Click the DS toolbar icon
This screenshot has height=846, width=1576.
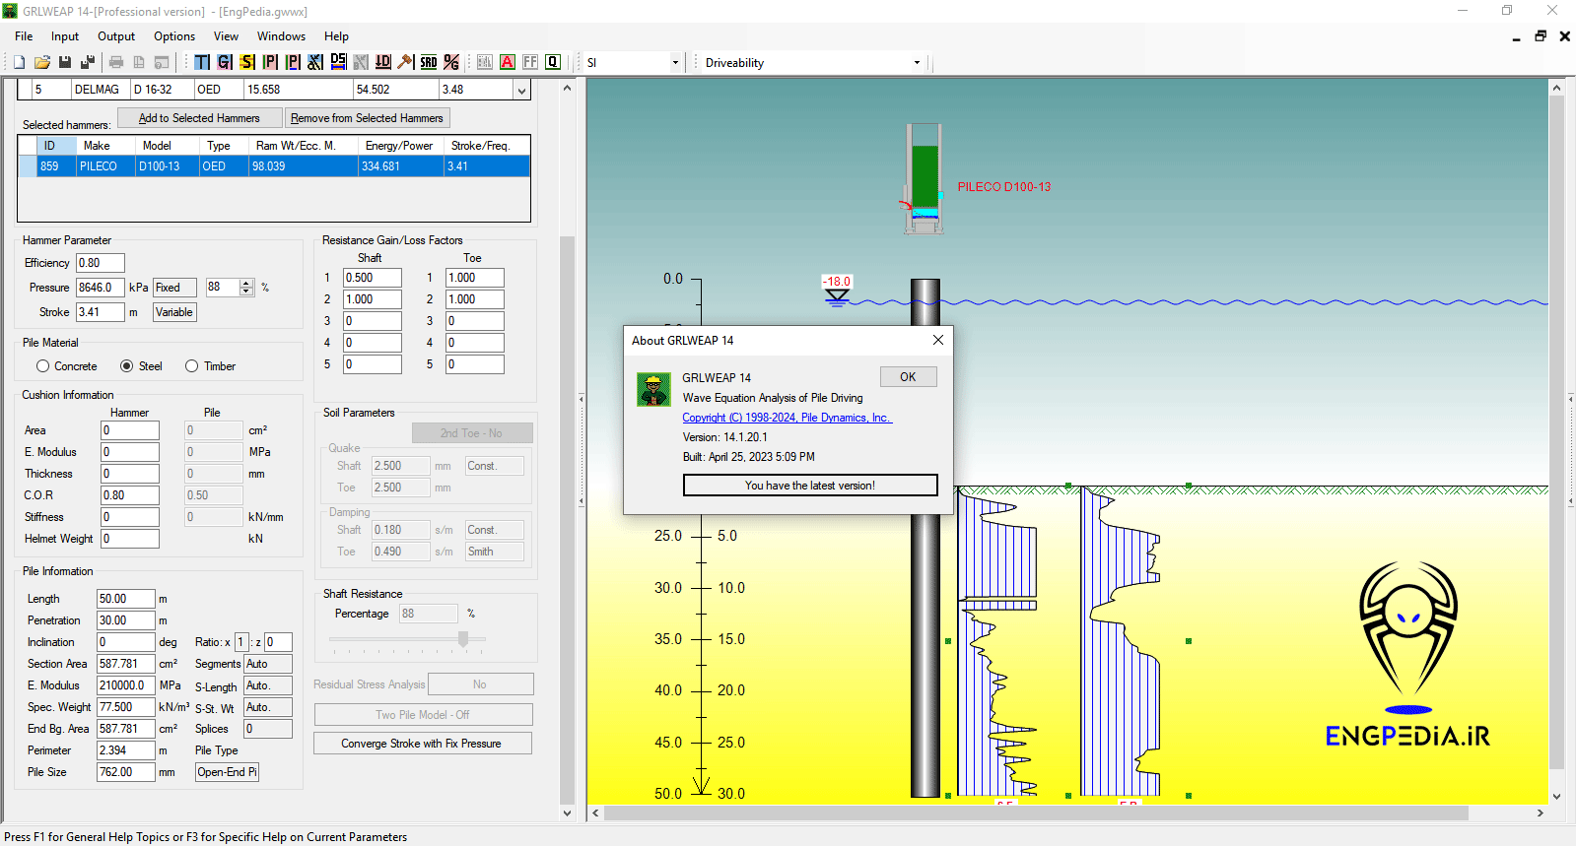point(338,62)
